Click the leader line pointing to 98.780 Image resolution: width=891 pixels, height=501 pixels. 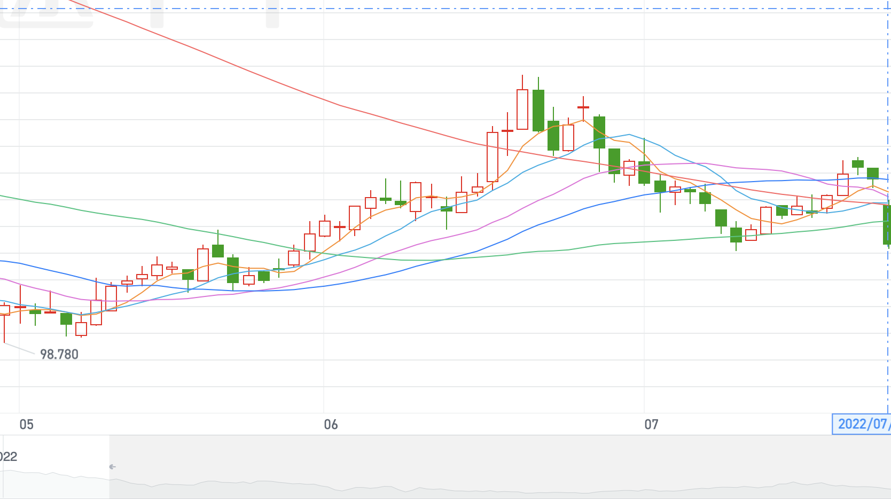point(20,349)
